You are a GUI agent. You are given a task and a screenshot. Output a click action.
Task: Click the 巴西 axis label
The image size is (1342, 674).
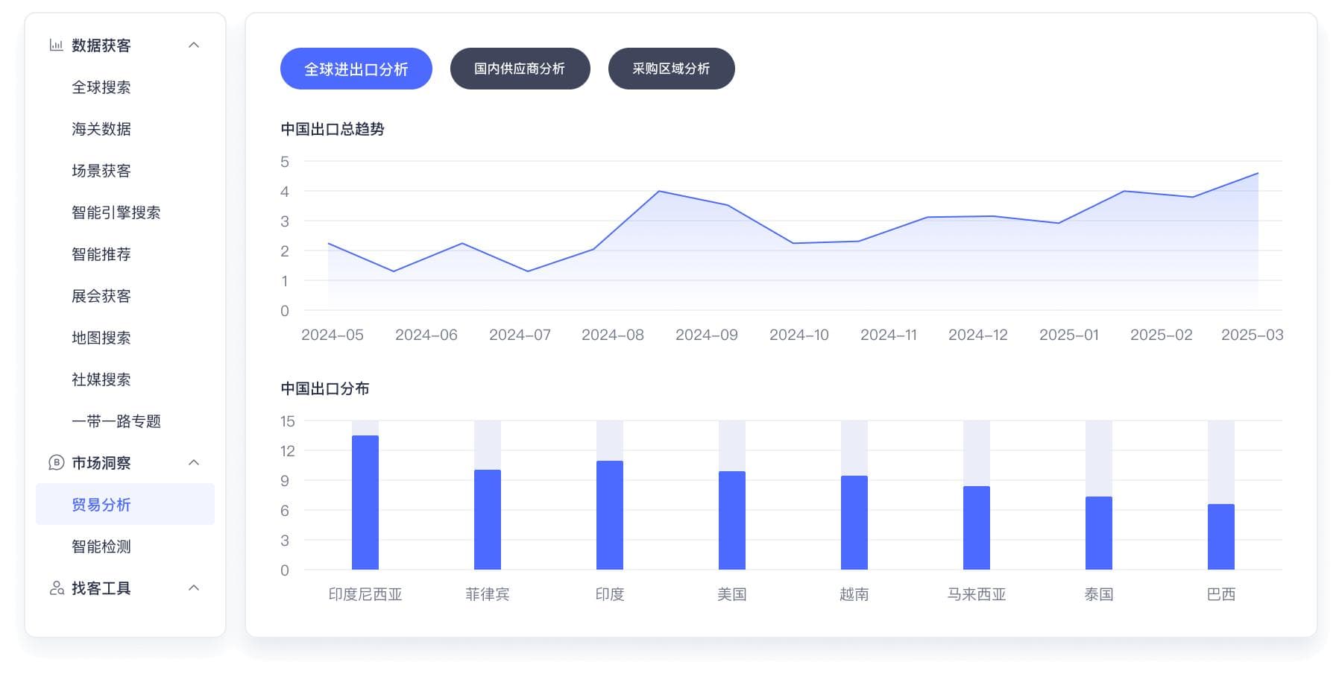[x=1221, y=594]
